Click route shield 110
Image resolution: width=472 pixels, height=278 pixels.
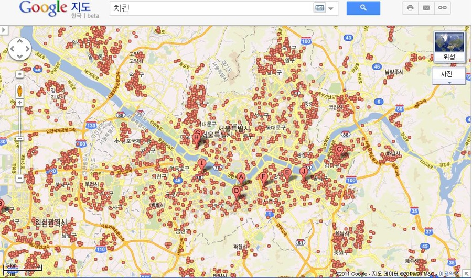101,249
